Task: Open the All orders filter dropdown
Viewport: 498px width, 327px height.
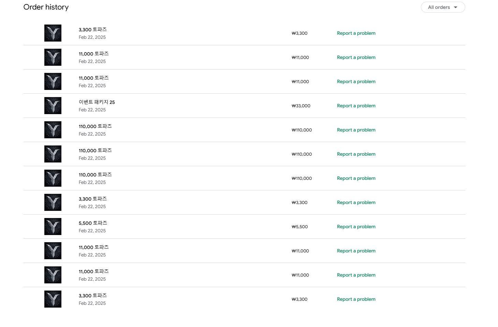Action: 443,7
